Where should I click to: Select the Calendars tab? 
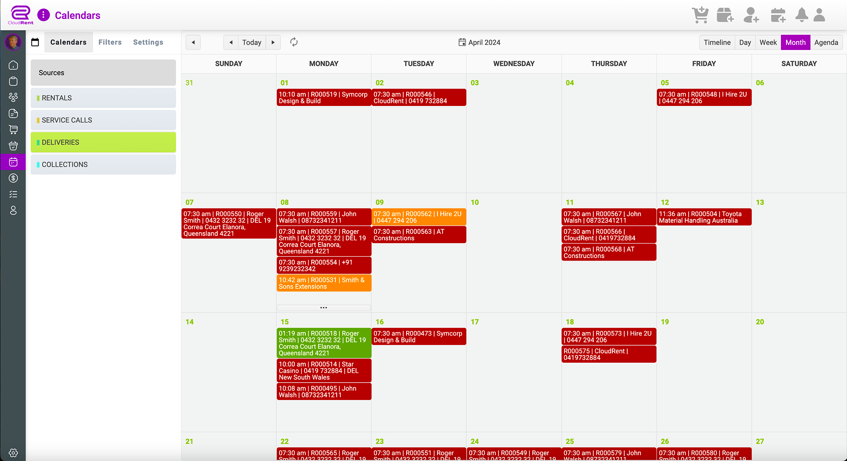coord(69,42)
